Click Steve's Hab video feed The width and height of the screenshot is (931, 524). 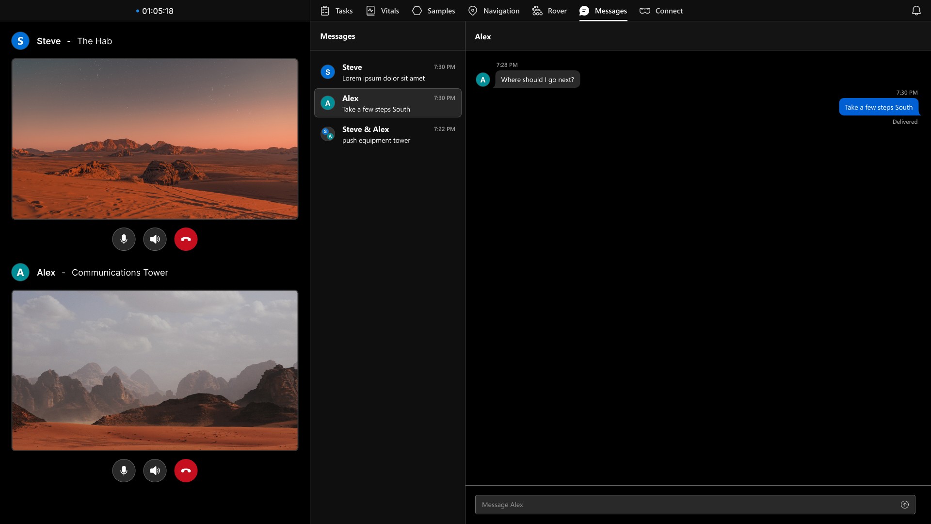point(155,139)
